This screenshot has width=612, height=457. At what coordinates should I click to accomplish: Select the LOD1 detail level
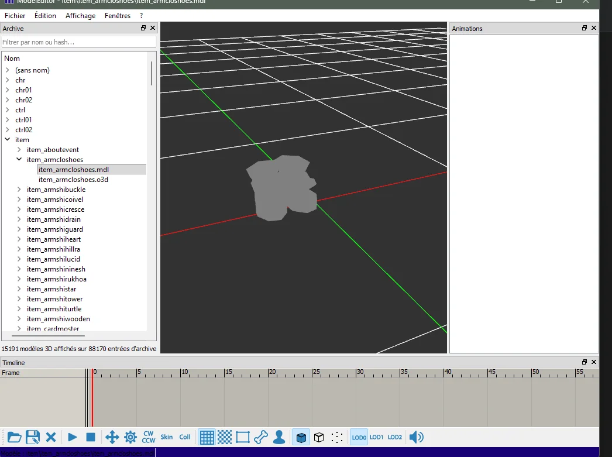pos(377,437)
